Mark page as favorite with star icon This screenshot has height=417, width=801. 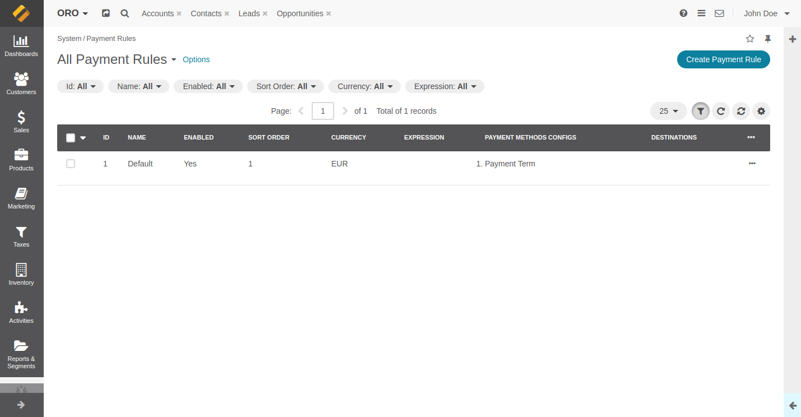coord(750,39)
